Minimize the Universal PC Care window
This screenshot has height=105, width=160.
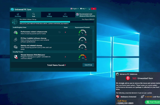pyautogui.click(x=89, y=9)
